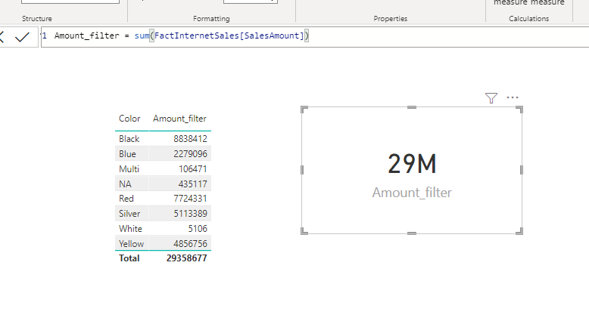Image resolution: width=589 pixels, height=321 pixels.
Task: Grab the card's bottom-middle resize handle
Action: (412, 233)
